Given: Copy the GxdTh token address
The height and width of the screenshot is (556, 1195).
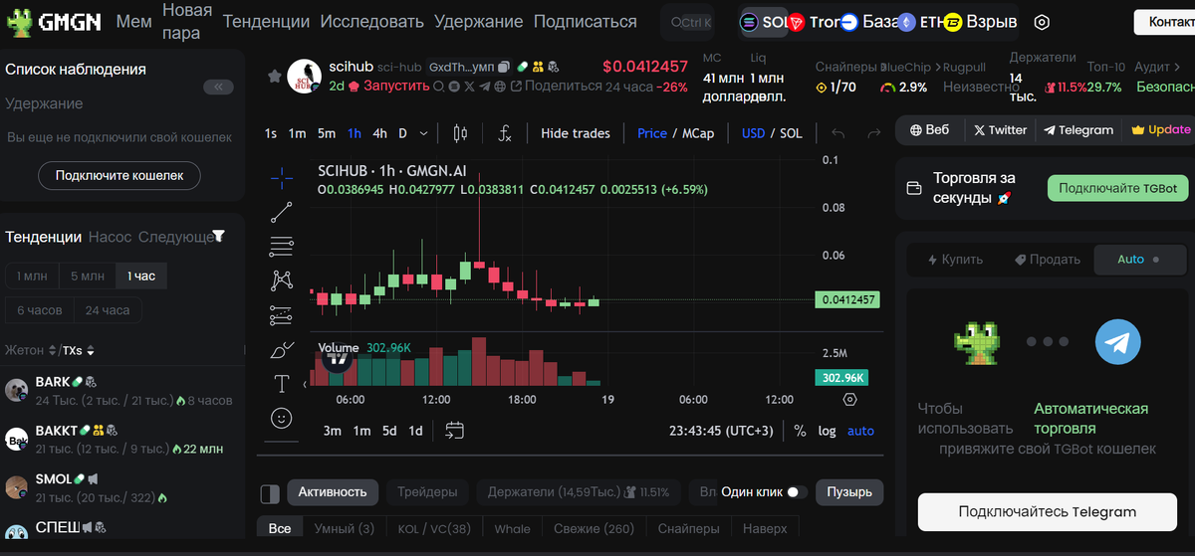Looking at the screenshot, I should (x=505, y=67).
